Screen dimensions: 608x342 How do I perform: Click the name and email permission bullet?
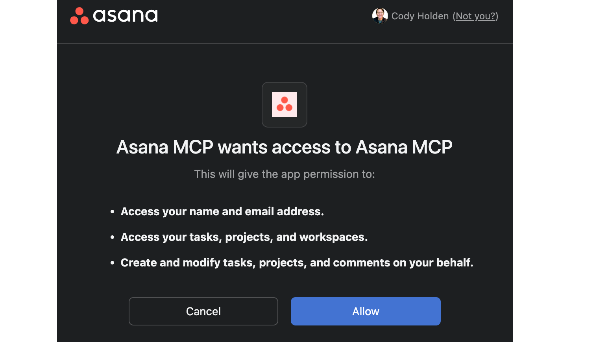[222, 211]
